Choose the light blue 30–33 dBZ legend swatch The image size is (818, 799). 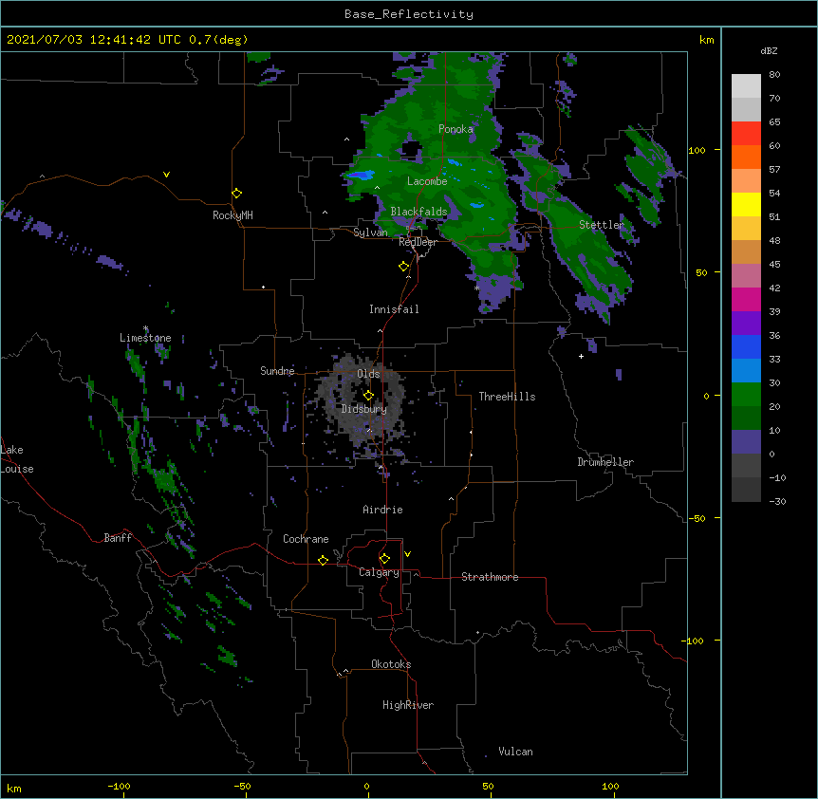tap(746, 371)
